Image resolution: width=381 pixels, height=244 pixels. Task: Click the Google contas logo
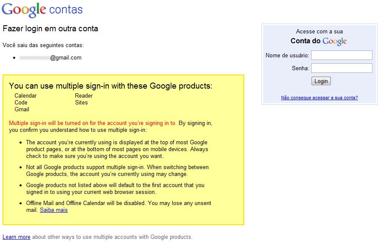click(42, 10)
